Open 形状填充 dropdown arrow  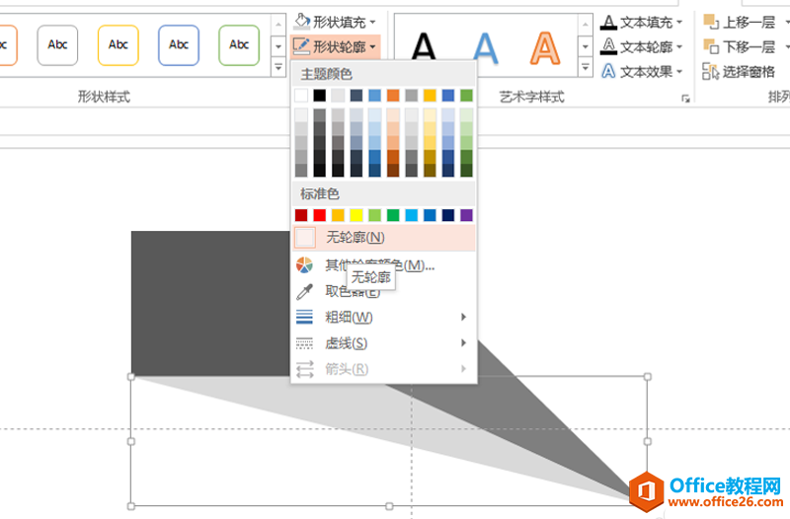(x=373, y=22)
